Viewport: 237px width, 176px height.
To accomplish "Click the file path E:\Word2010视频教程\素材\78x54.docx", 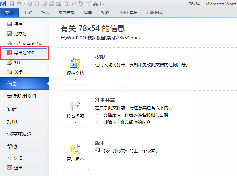I will (101, 38).
